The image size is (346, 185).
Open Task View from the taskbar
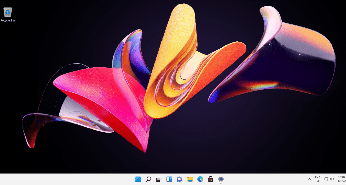tap(158, 179)
